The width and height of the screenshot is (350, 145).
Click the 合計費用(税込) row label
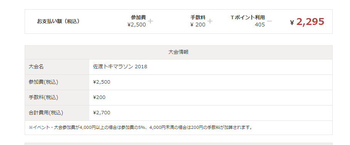[x=46, y=113]
